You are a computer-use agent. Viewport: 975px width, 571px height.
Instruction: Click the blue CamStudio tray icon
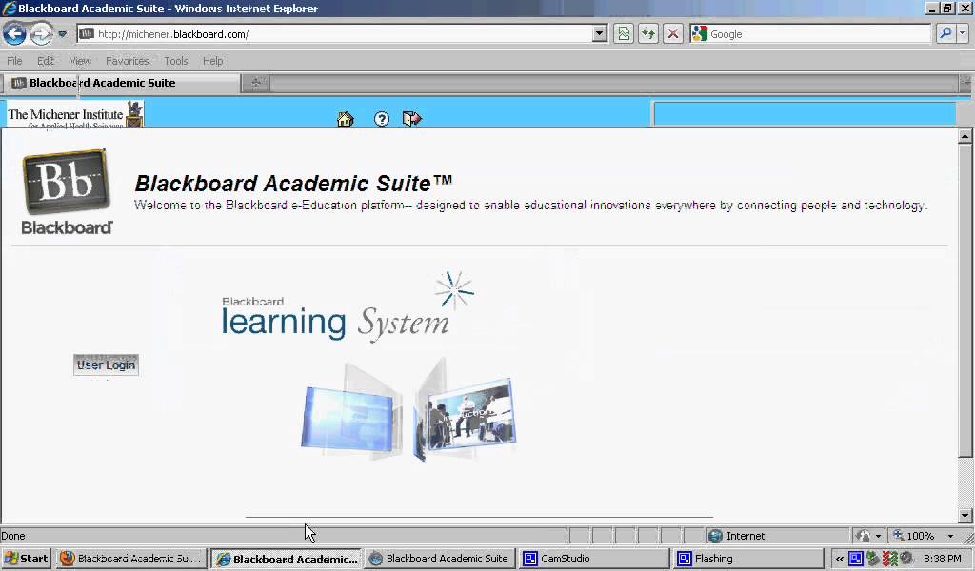pyautogui.click(x=856, y=559)
